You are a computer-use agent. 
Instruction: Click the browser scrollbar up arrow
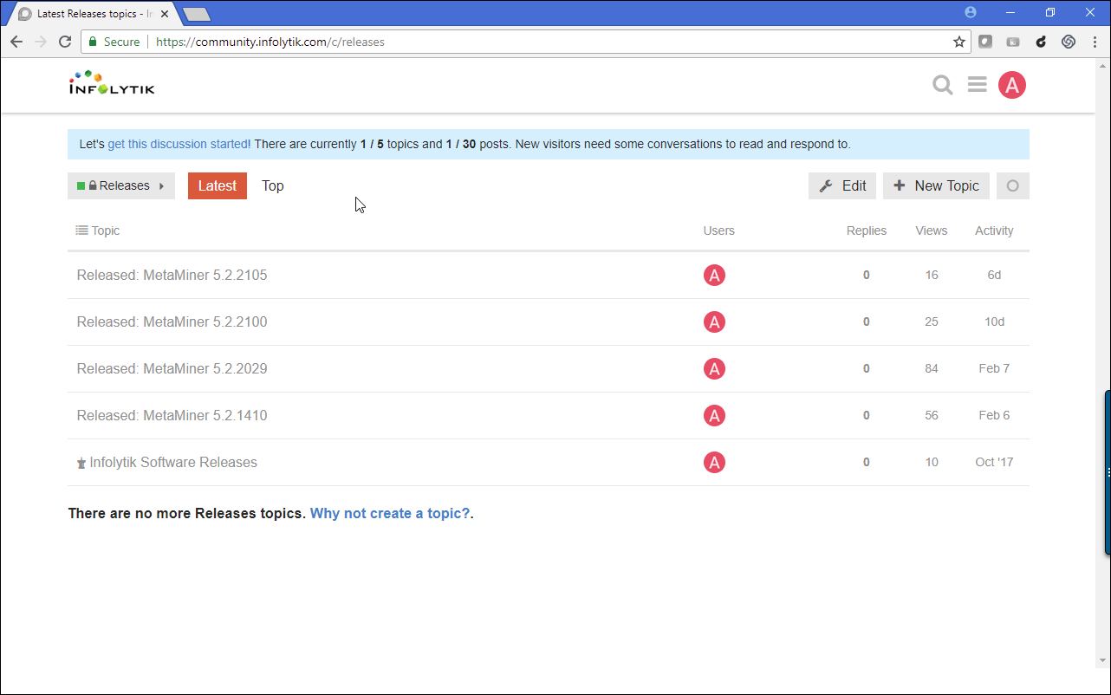pos(1103,66)
